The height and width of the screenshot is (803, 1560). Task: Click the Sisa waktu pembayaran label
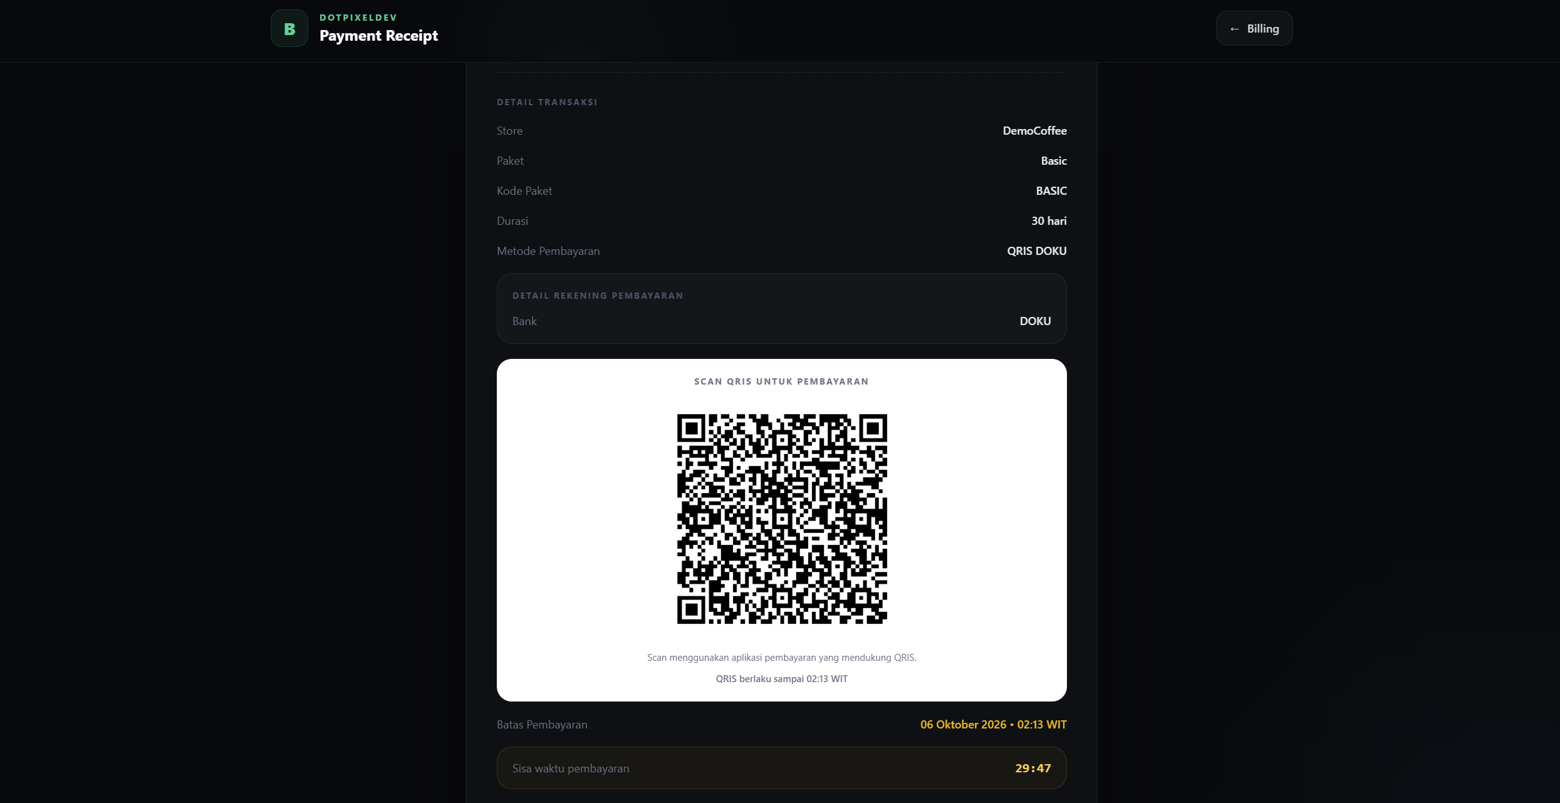(571, 769)
